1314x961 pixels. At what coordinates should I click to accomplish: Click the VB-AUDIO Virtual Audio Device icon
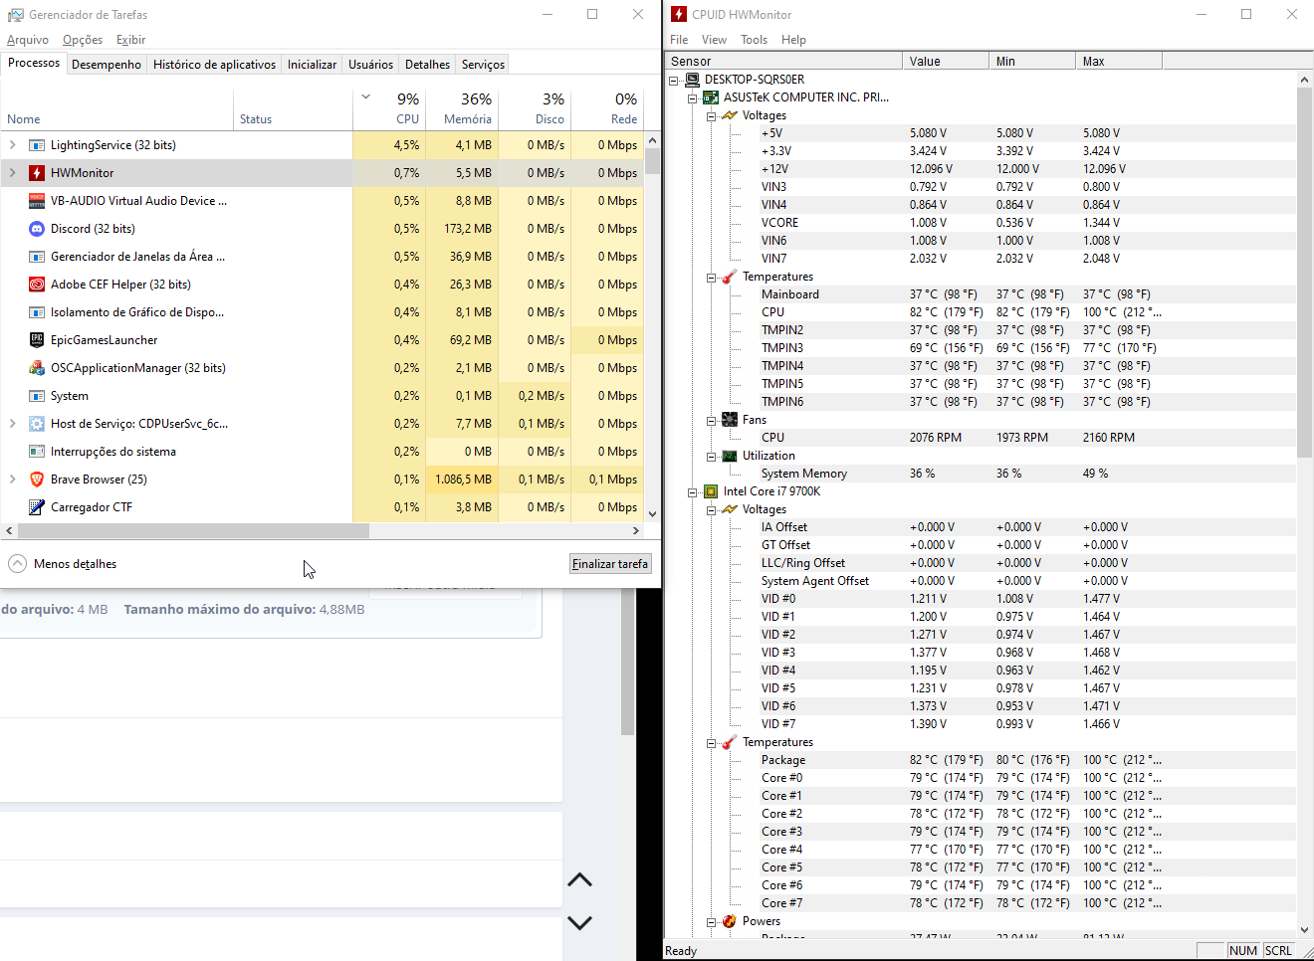click(x=37, y=201)
